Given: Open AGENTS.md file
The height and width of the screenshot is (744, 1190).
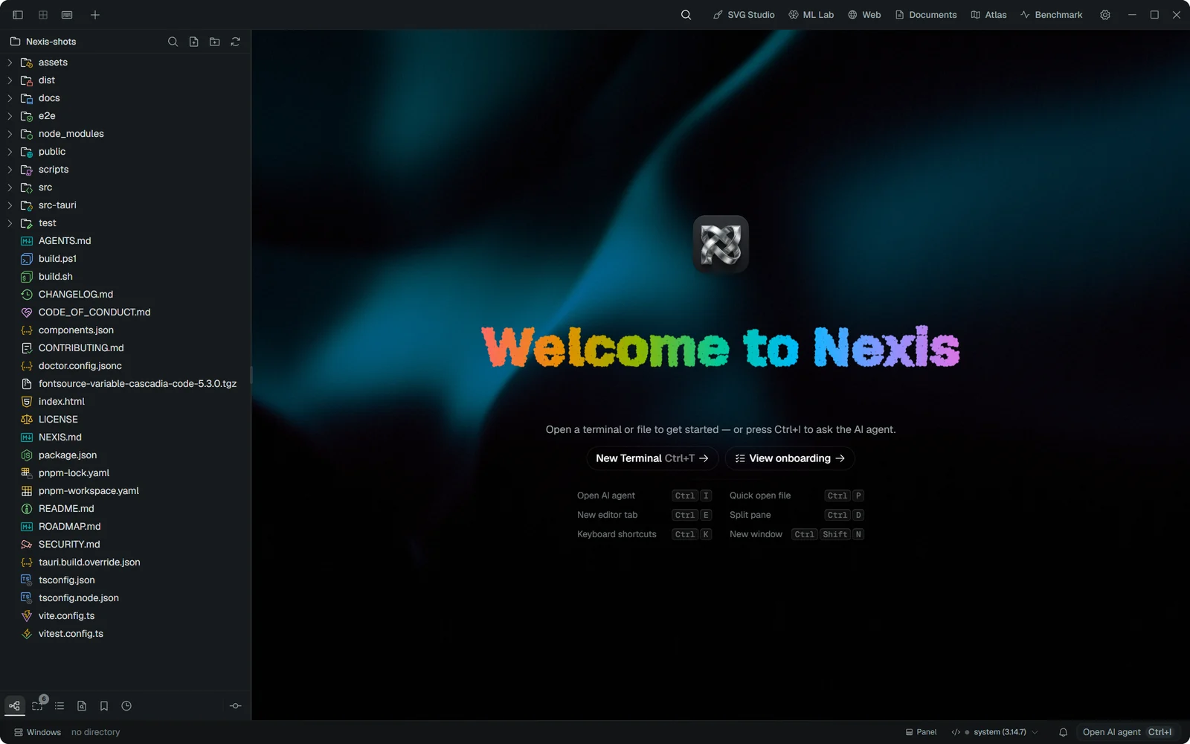Looking at the screenshot, I should click(x=125, y=241).
